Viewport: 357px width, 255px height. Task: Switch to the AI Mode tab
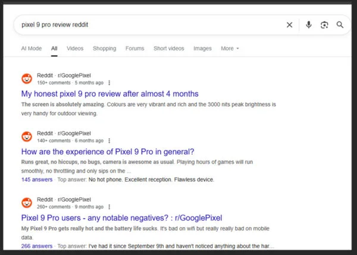[x=32, y=48]
